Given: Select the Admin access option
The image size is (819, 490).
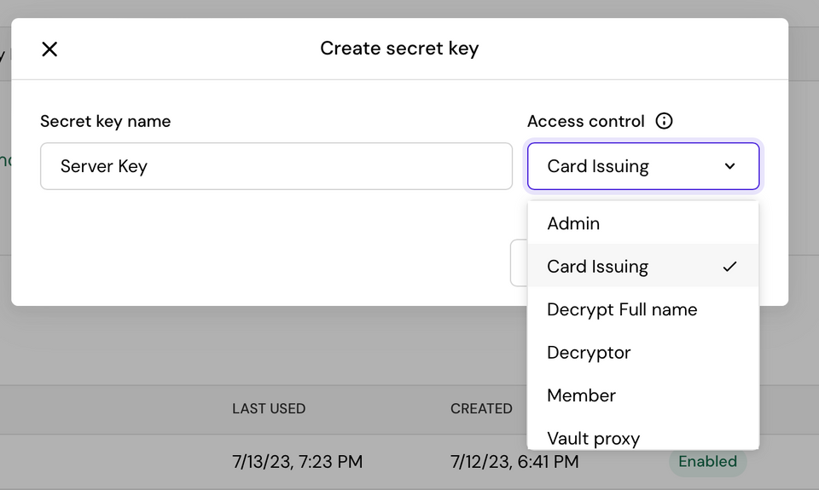Looking at the screenshot, I should pyautogui.click(x=573, y=223).
